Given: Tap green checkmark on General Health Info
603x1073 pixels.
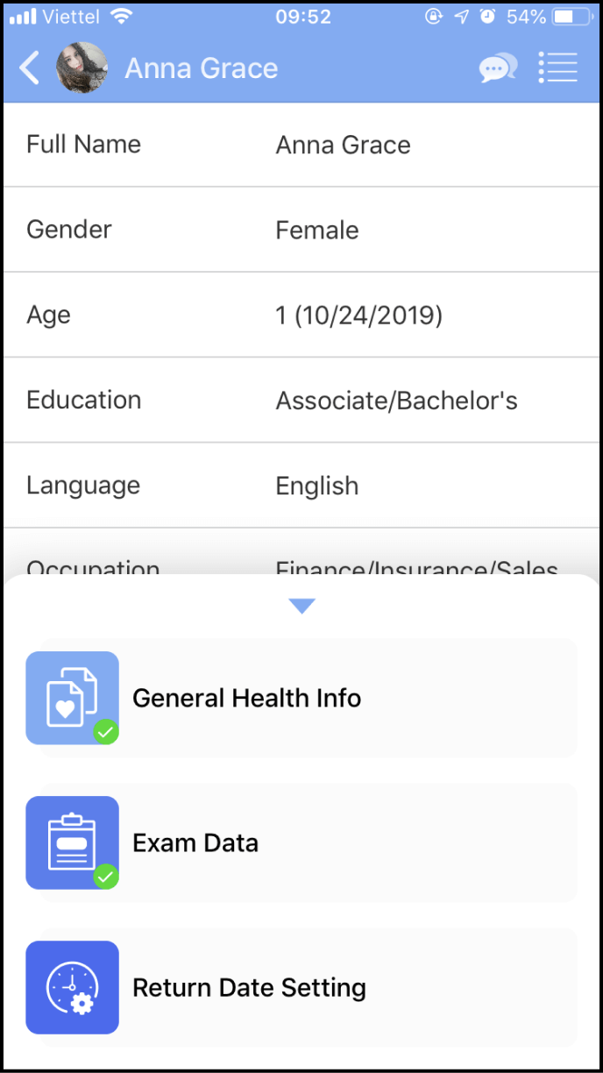Looking at the screenshot, I should [x=106, y=732].
